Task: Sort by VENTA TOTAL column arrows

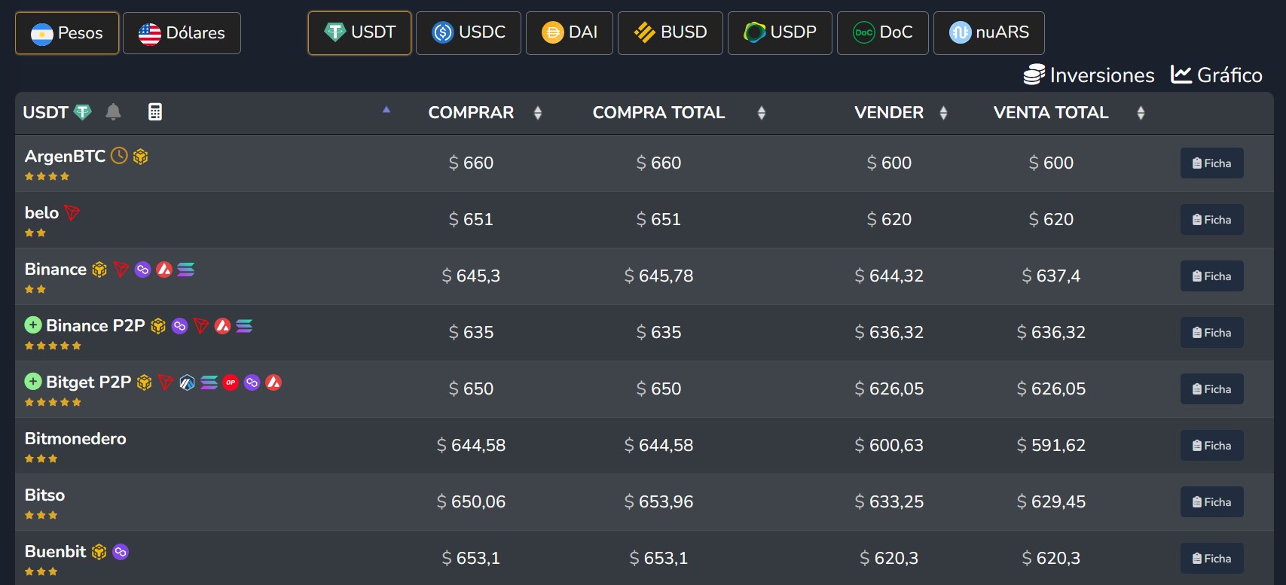Action: [x=1141, y=113]
